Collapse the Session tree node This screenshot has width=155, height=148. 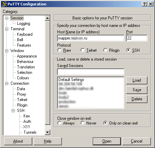pyautogui.click(x=7, y=18)
